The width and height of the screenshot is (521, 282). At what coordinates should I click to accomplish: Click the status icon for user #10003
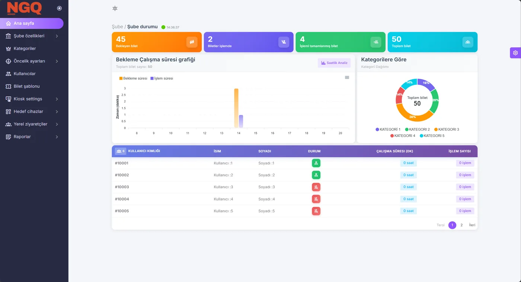pos(316,187)
